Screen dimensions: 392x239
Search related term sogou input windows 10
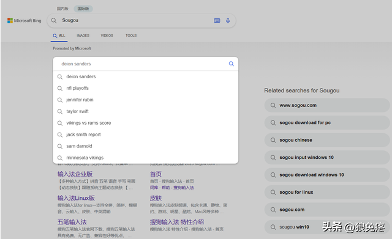327,158
